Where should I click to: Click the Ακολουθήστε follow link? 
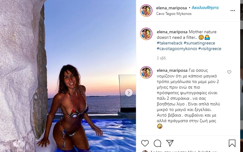pos(205,7)
